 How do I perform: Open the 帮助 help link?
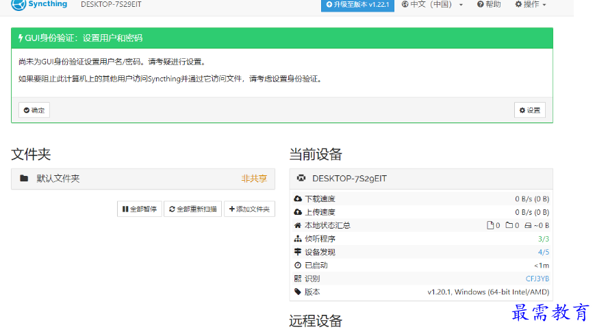(489, 5)
